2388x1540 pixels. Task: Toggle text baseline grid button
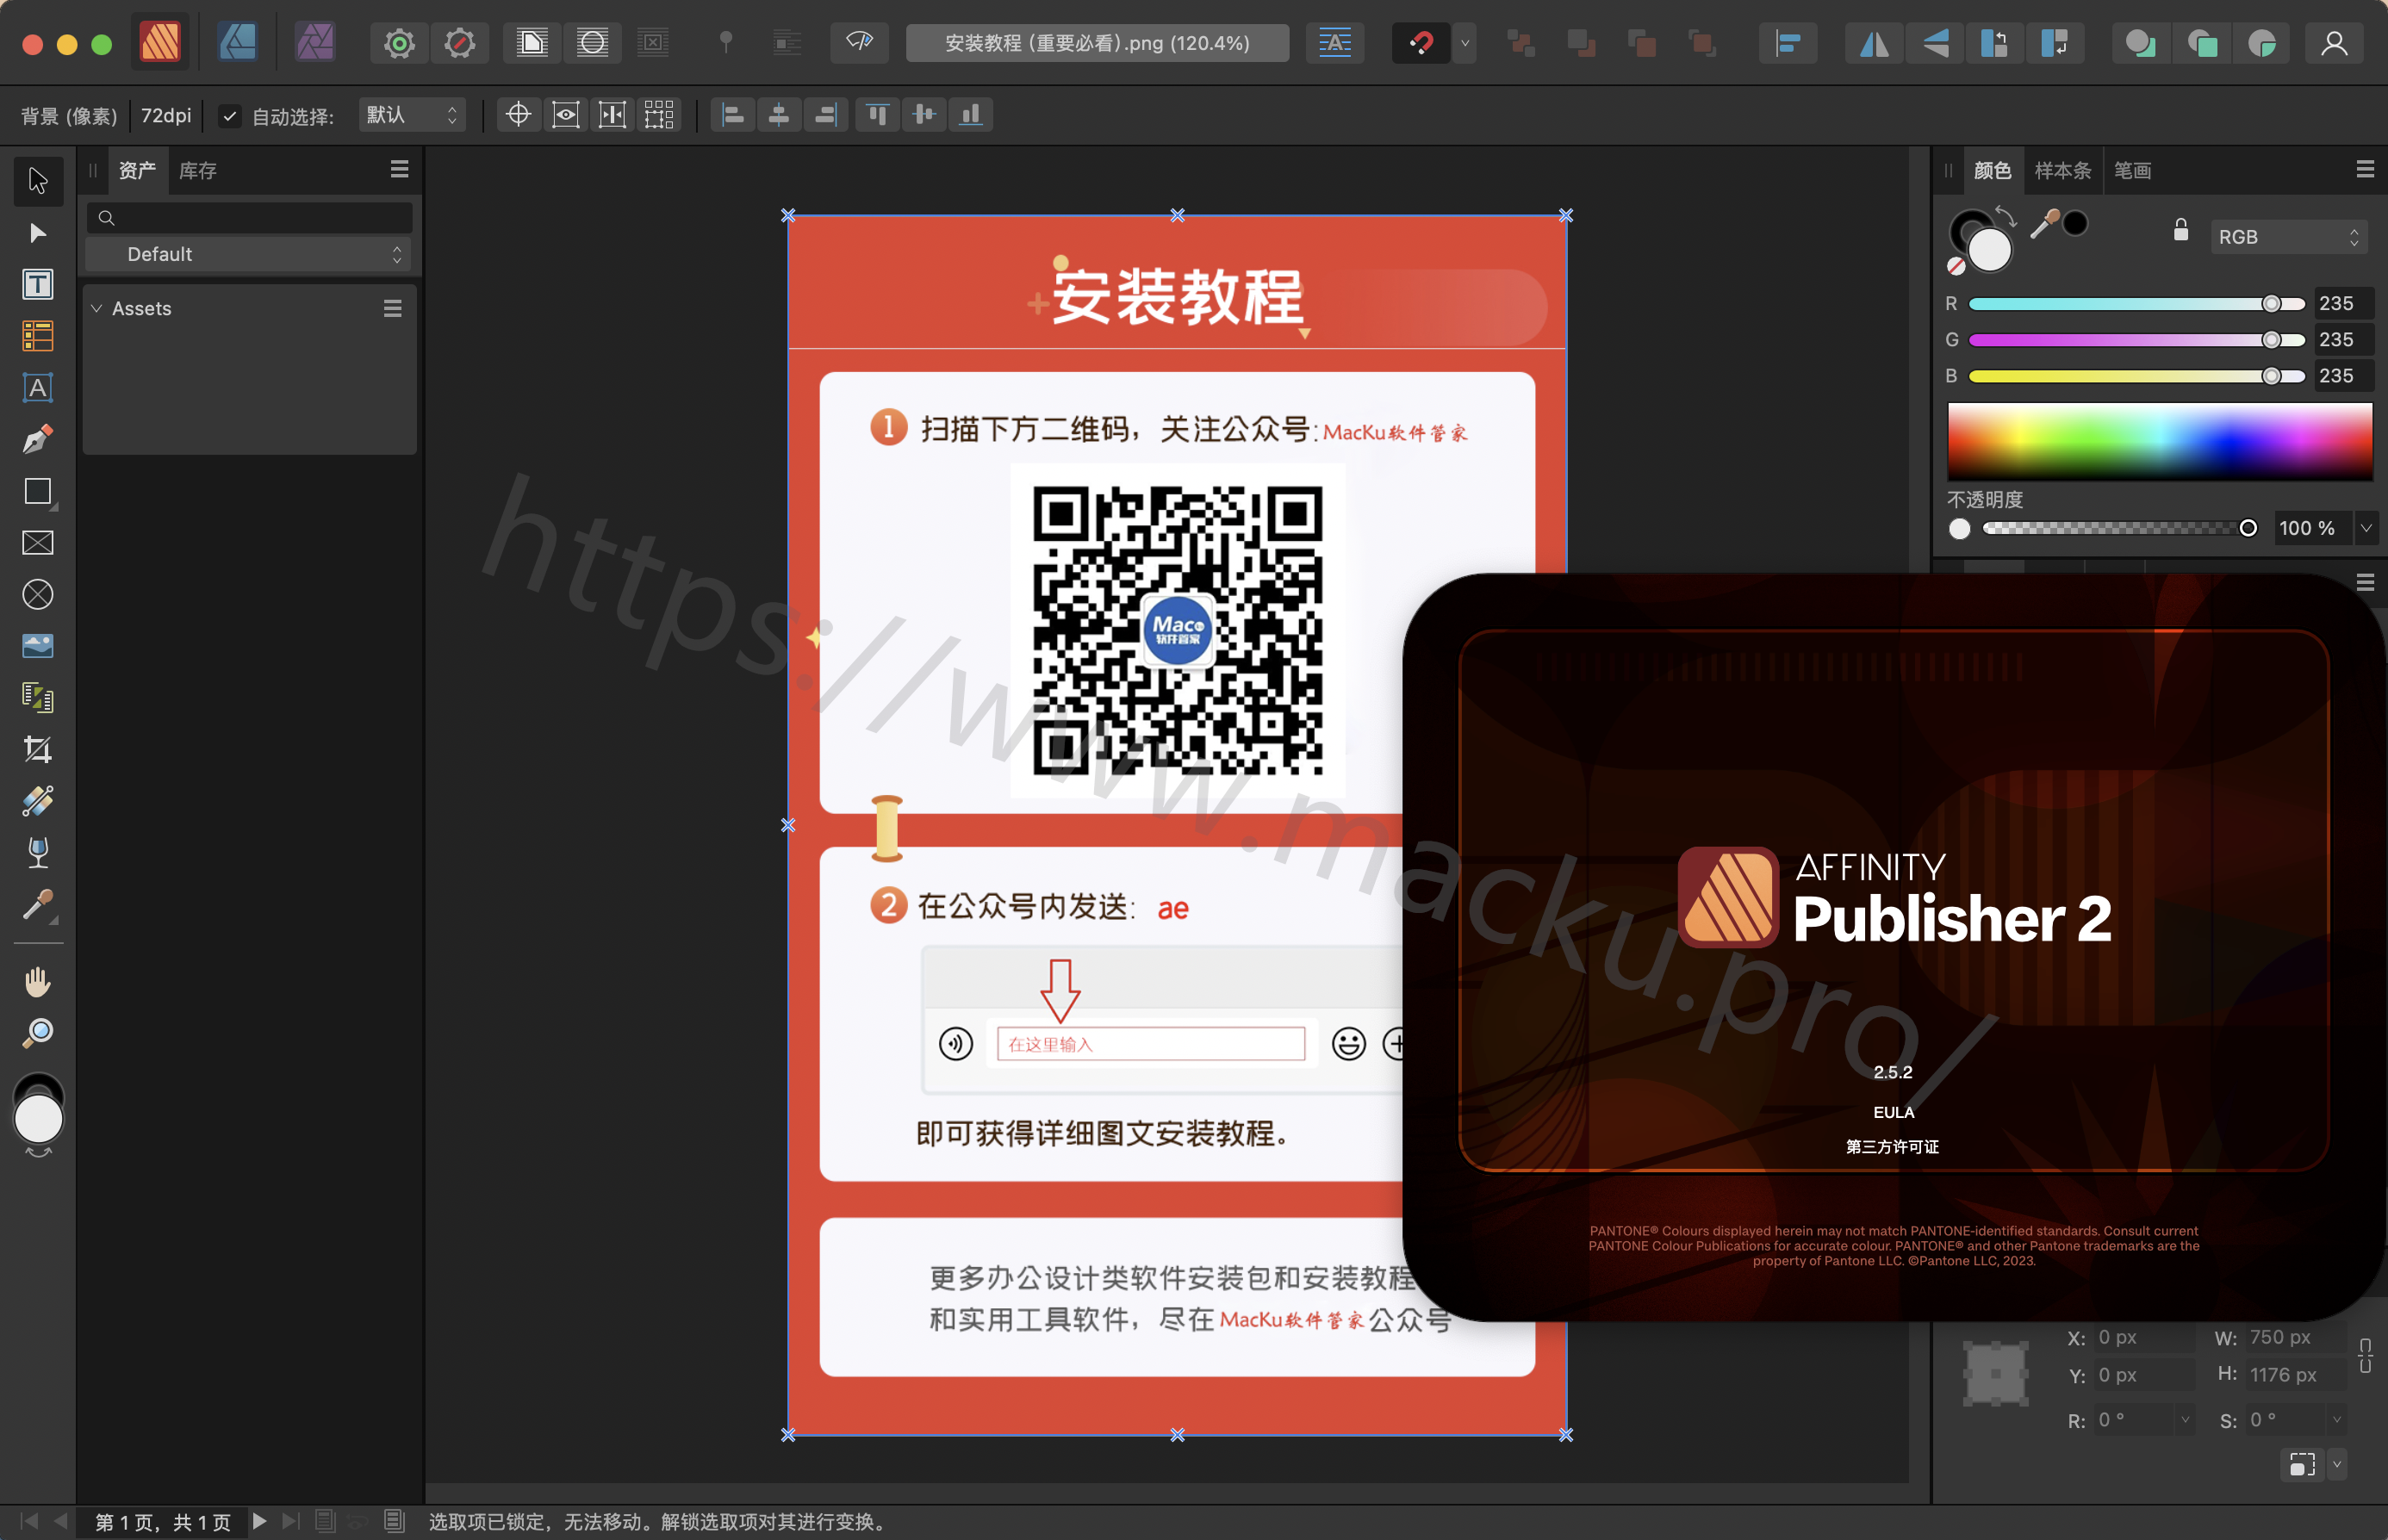click(x=1334, y=43)
